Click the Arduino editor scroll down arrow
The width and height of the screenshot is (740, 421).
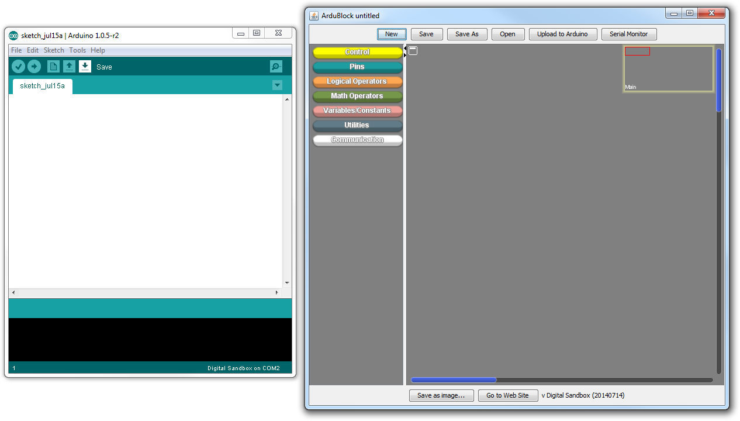click(287, 283)
